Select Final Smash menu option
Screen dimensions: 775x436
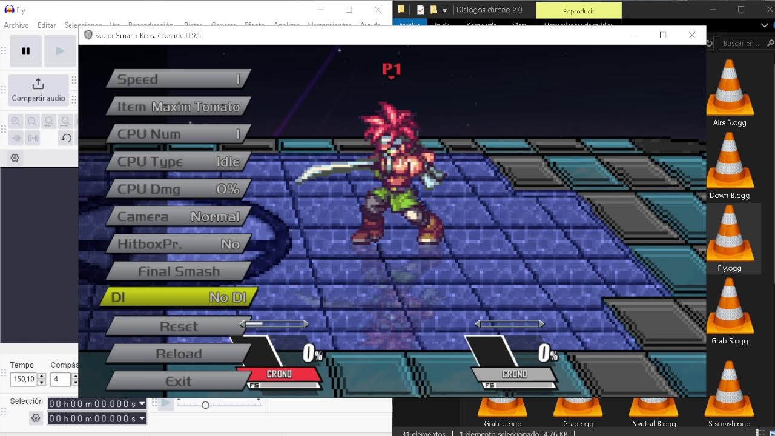coord(179,271)
